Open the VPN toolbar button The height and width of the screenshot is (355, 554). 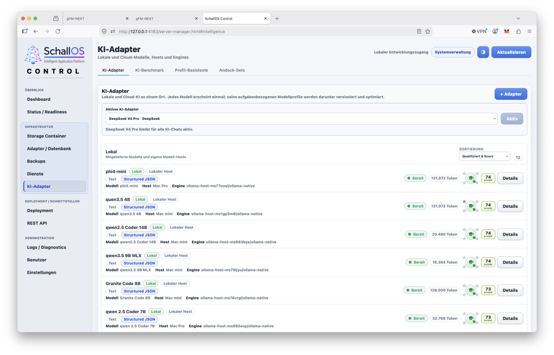(x=479, y=31)
